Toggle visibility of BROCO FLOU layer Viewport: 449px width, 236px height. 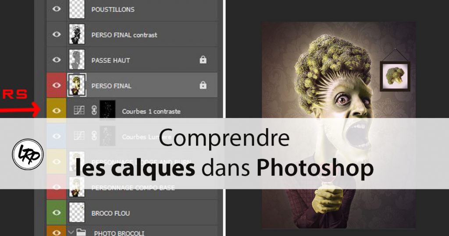(x=57, y=212)
